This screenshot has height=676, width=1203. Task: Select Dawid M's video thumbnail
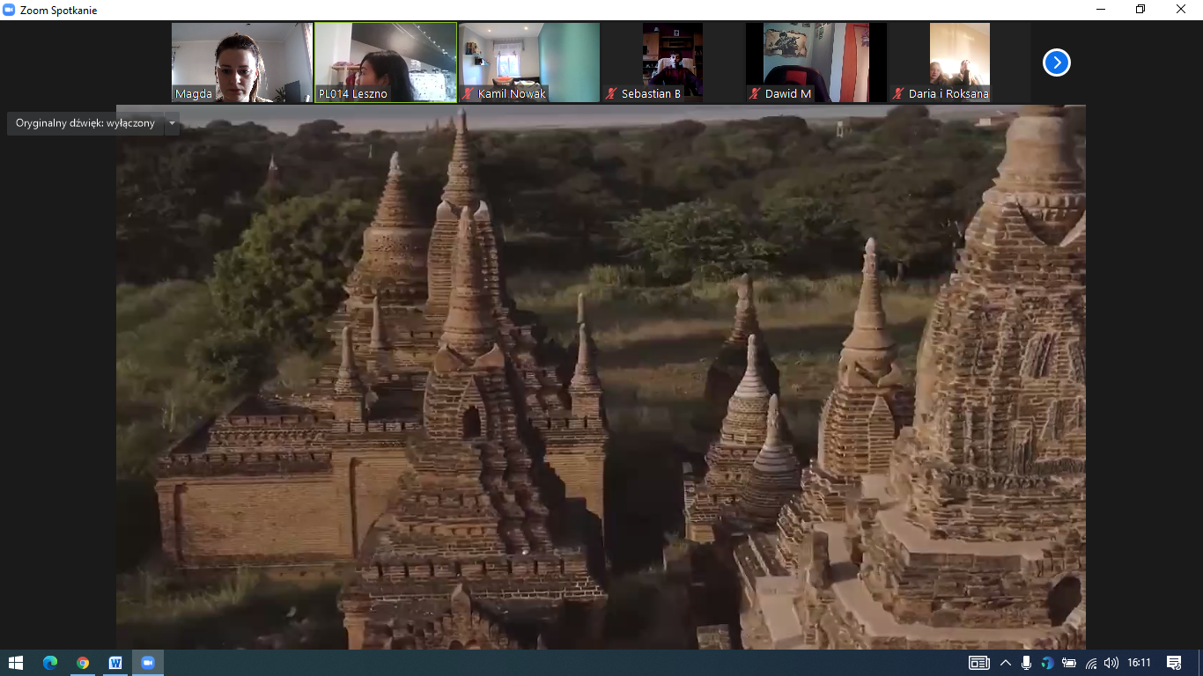click(x=816, y=62)
